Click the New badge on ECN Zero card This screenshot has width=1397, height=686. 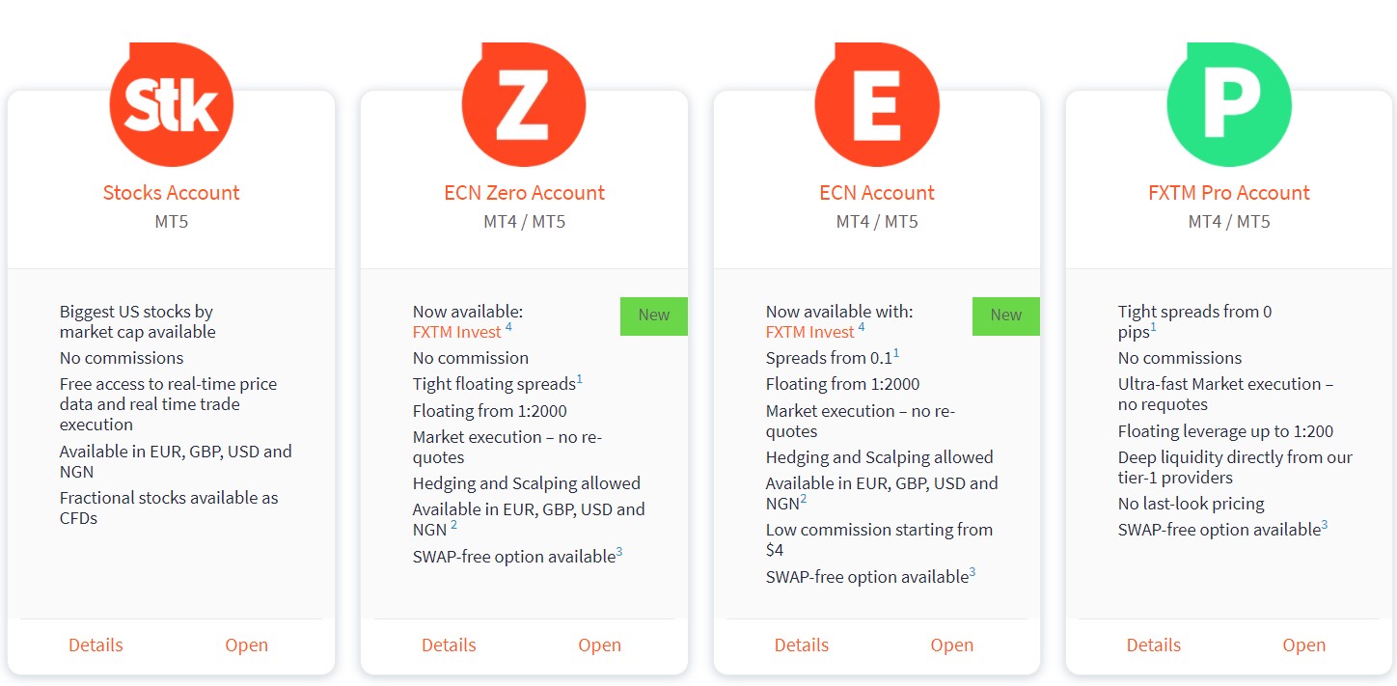point(654,316)
